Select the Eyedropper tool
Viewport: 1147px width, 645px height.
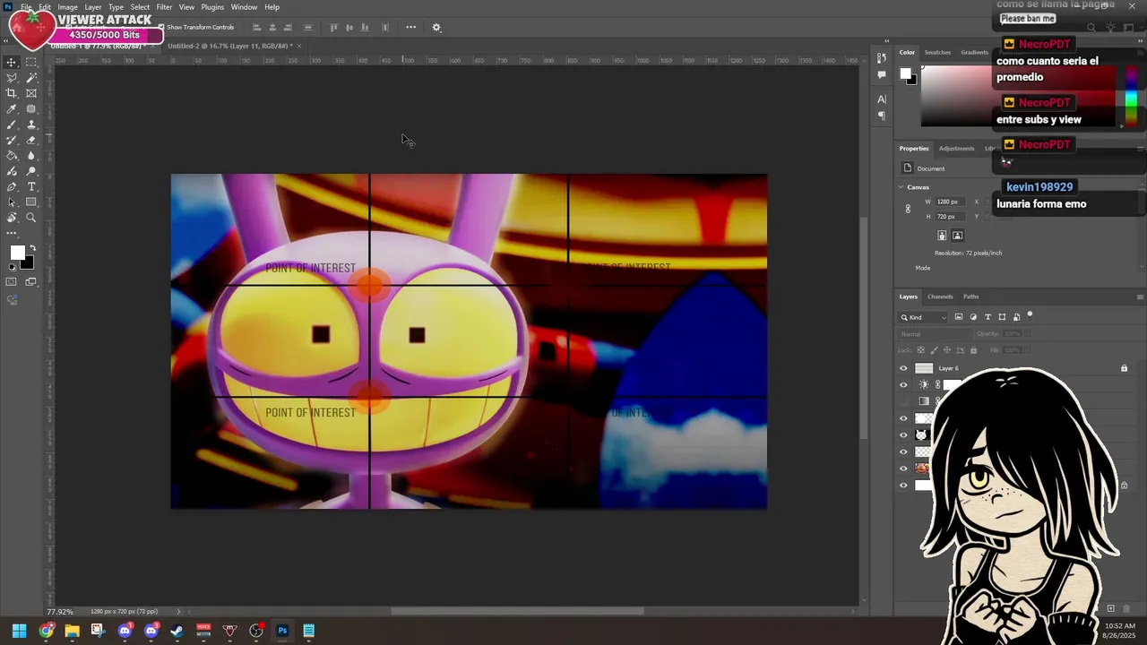[12, 109]
